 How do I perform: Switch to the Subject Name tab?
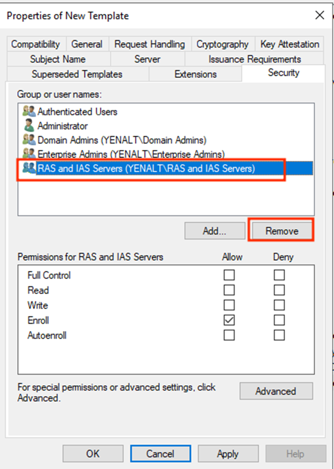[58, 59]
